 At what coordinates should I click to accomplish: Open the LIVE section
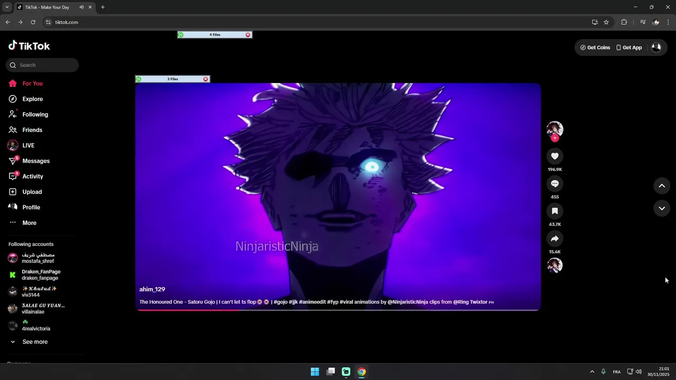(28, 145)
